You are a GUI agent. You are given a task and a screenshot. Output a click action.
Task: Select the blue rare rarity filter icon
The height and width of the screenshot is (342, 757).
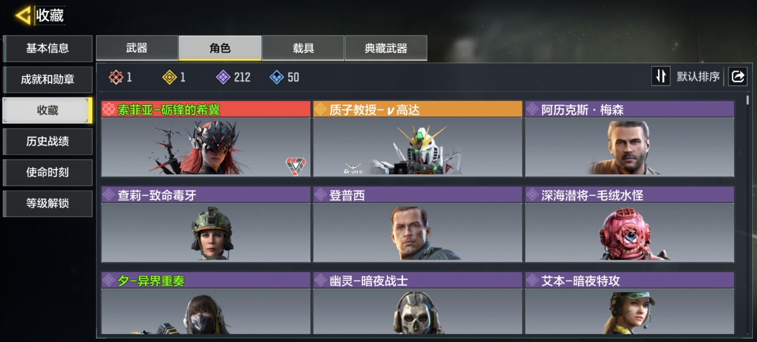(x=277, y=77)
